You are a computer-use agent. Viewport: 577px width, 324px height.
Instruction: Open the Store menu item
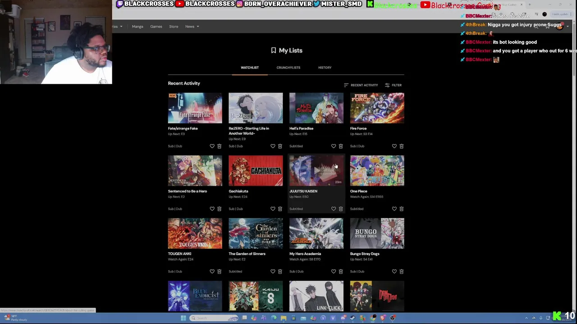tap(174, 27)
